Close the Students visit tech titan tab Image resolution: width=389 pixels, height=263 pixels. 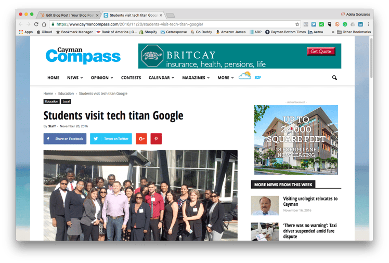pyautogui.click(x=161, y=16)
